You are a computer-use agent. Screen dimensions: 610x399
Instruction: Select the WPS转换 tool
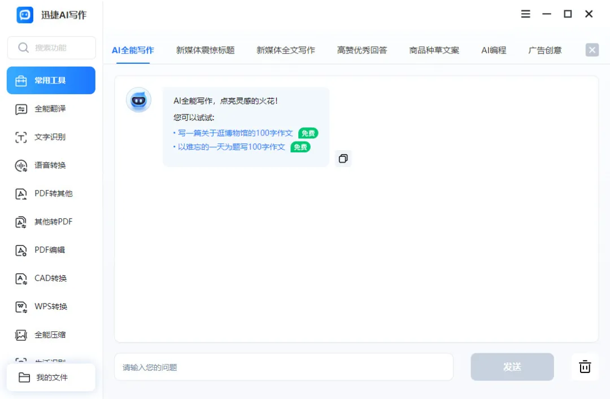click(51, 306)
